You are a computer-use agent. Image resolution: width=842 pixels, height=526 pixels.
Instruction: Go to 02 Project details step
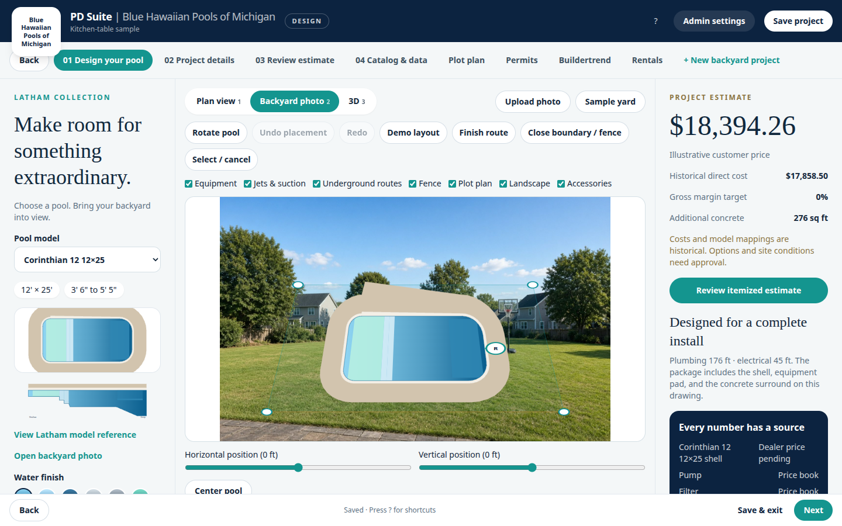(199, 60)
